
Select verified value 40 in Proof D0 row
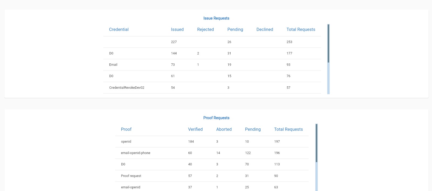pos(190,164)
